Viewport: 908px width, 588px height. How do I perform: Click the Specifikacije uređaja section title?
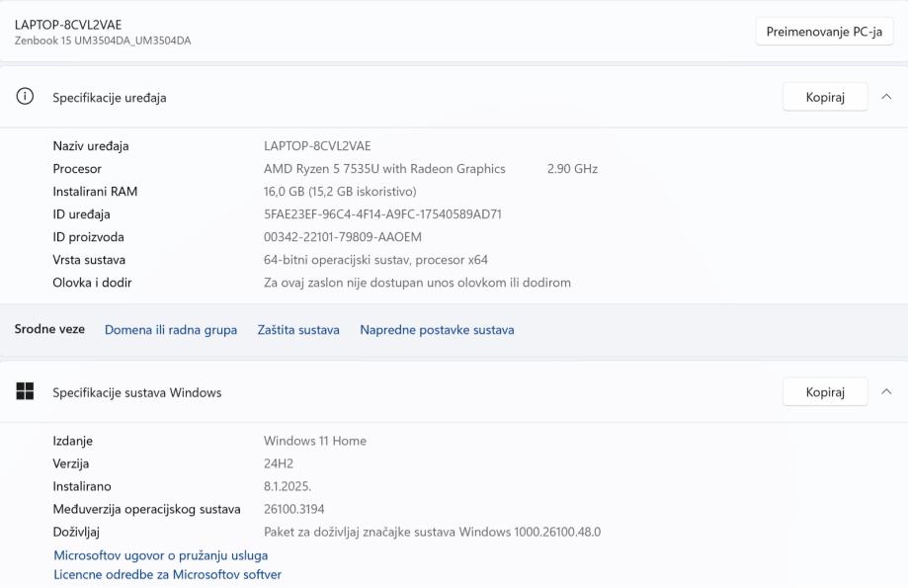tap(110, 98)
